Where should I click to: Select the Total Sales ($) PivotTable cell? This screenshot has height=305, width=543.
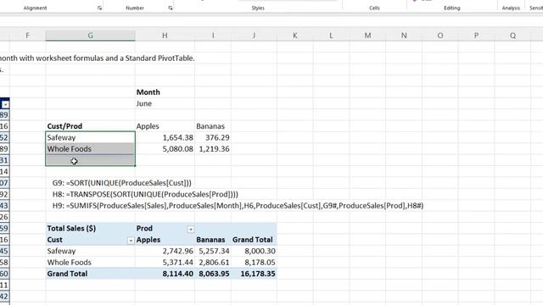[x=91, y=228]
